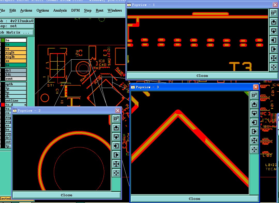The image size is (279, 203).
Task: Click the Popview 2 title bar icon
Action: tap(15, 111)
